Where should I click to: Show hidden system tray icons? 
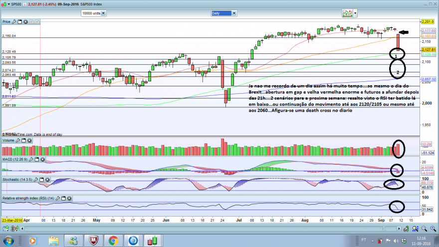click(373, 241)
